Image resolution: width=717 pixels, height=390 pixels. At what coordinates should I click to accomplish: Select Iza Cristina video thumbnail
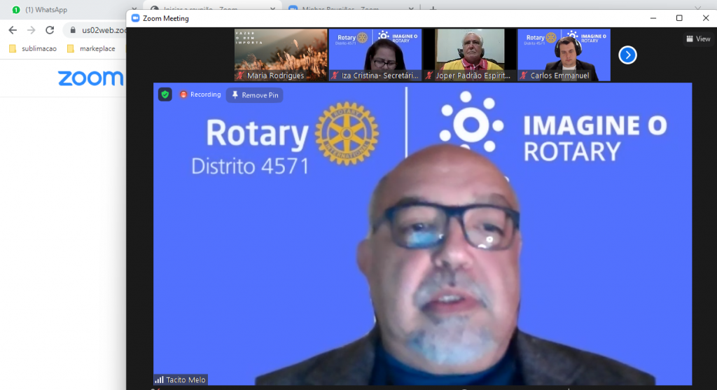(375, 55)
